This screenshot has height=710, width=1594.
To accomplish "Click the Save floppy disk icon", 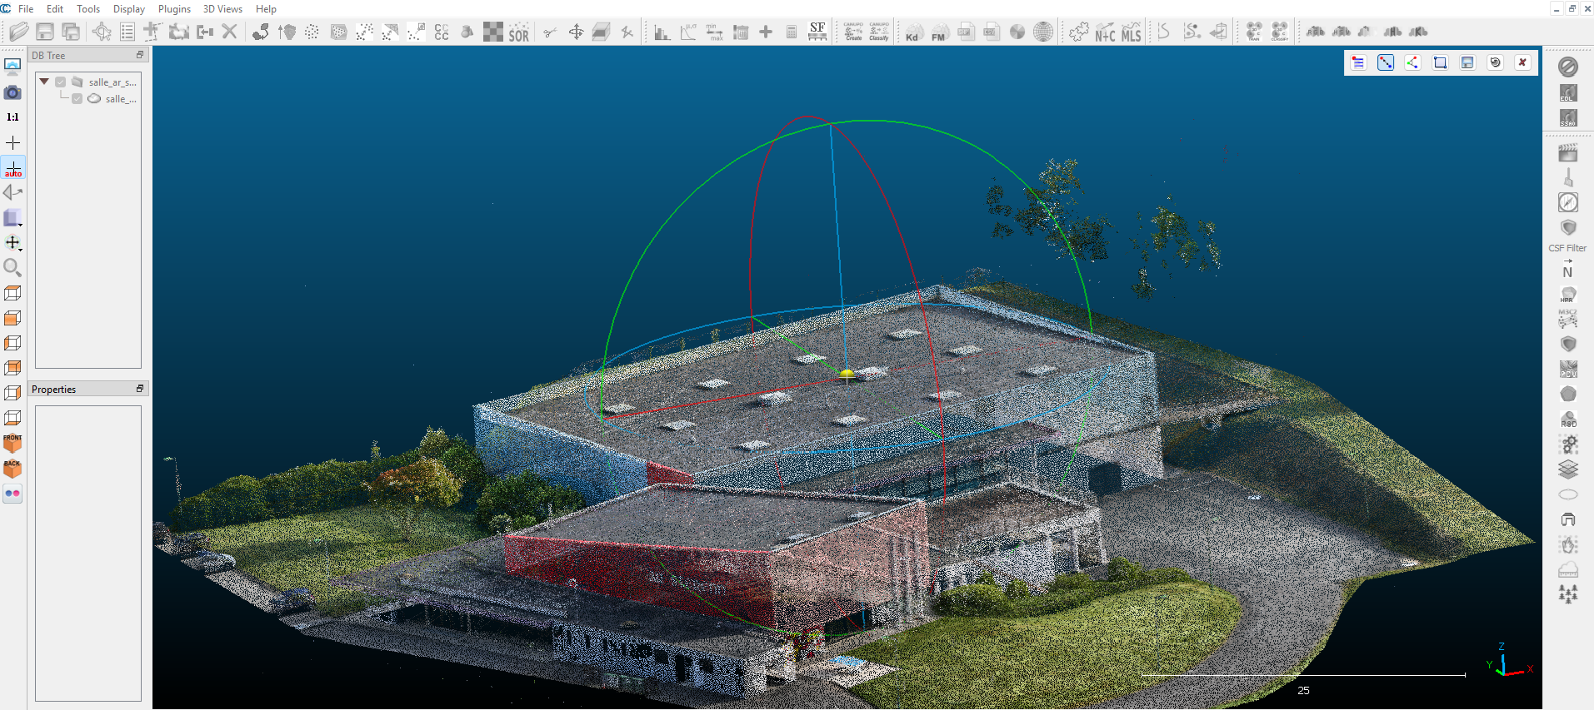I will [x=45, y=32].
